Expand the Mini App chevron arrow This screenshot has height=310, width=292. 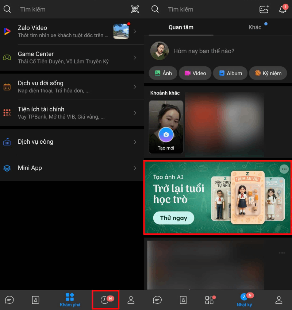coord(135,168)
